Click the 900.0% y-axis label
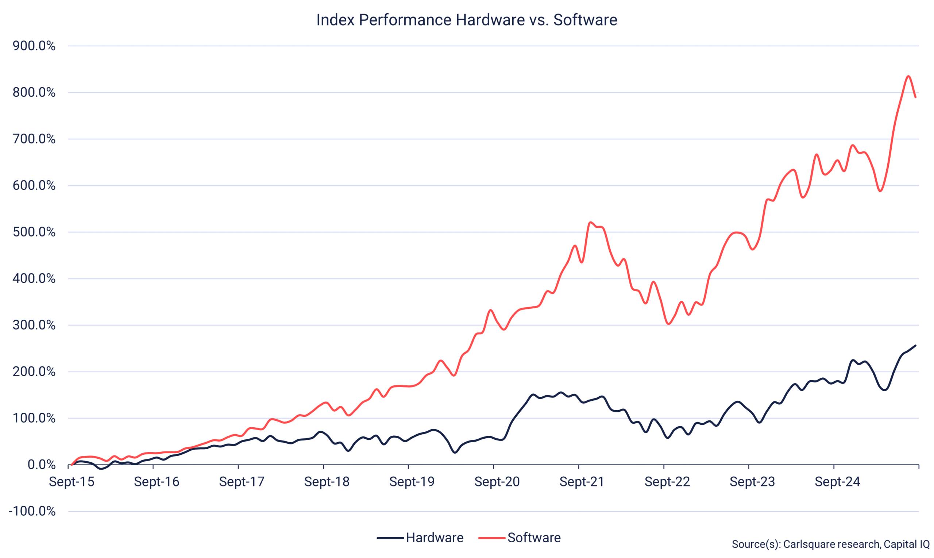The height and width of the screenshot is (558, 934). [x=34, y=46]
